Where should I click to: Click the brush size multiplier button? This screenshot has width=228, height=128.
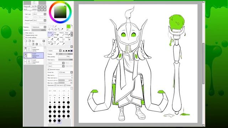pos(57,54)
